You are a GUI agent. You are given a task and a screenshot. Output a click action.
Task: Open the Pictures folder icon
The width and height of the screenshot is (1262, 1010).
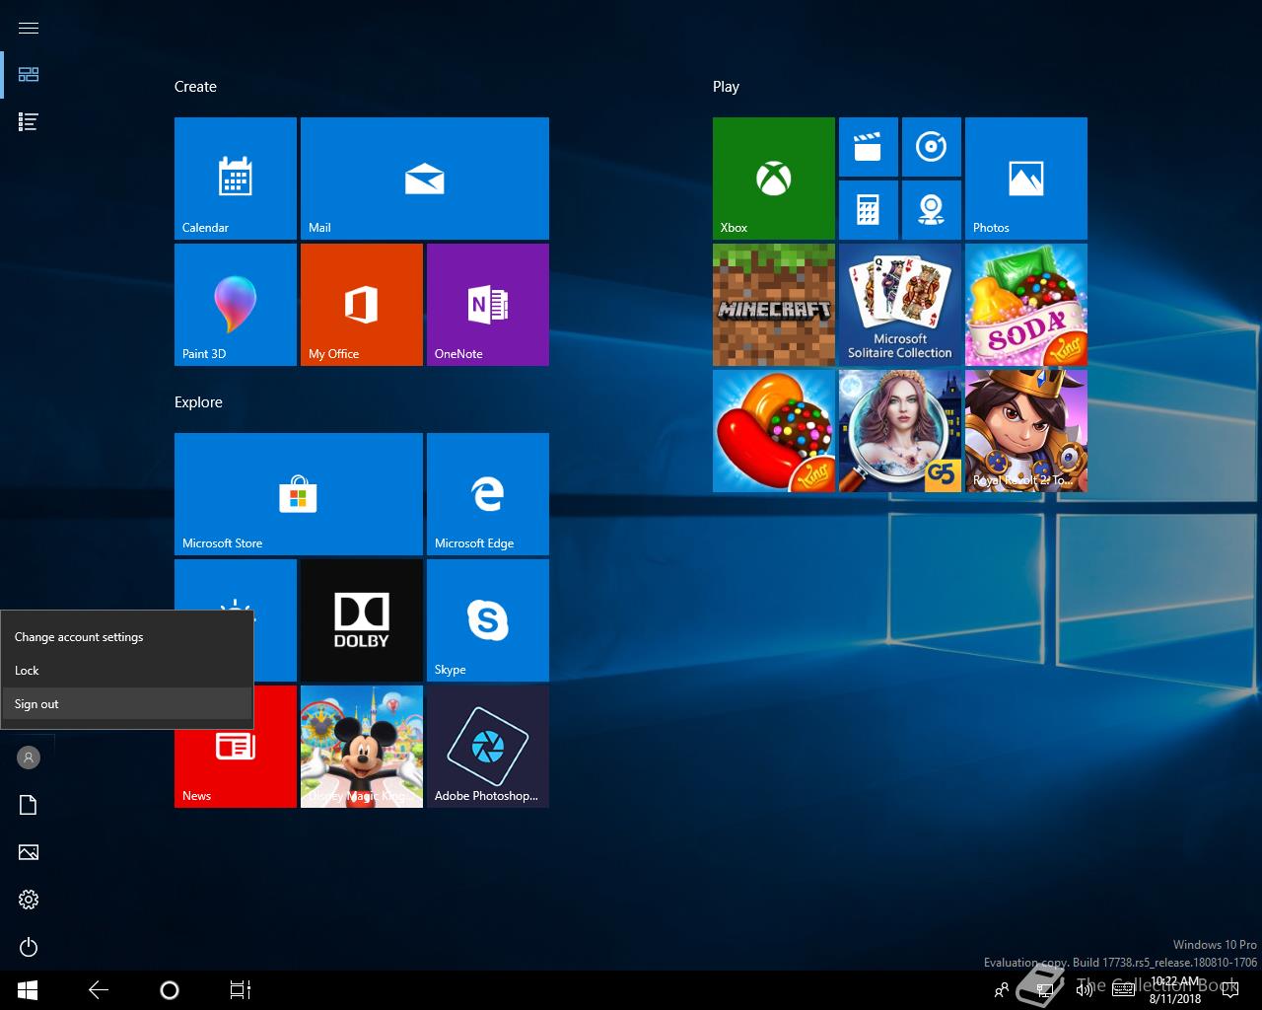[x=29, y=852]
